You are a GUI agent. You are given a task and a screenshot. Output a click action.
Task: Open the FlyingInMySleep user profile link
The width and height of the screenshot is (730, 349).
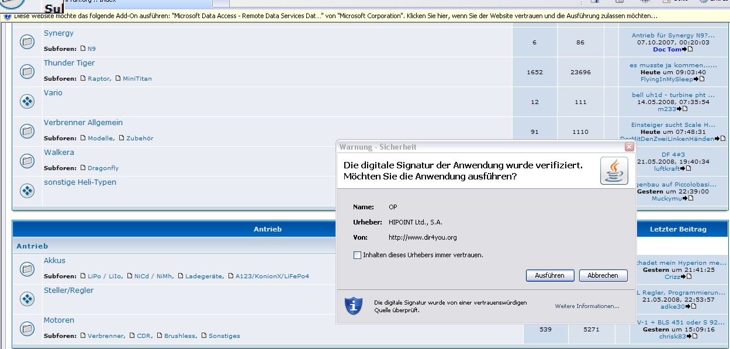click(667, 79)
